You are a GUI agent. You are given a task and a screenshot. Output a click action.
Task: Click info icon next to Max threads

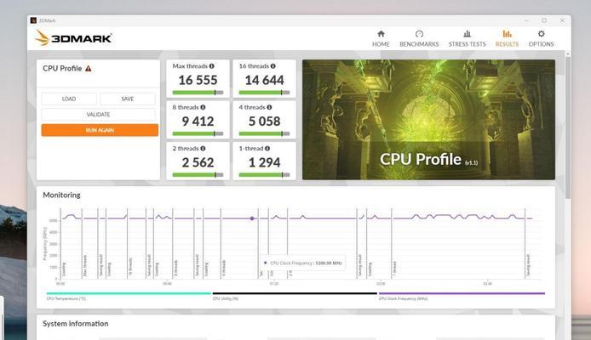(212, 65)
